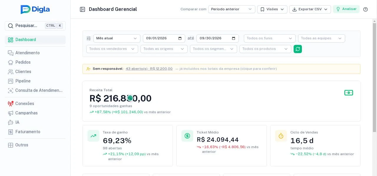Screen dimensions: 377x176
Task: Expand Todas as equipes filter
Action: [x=322, y=38]
